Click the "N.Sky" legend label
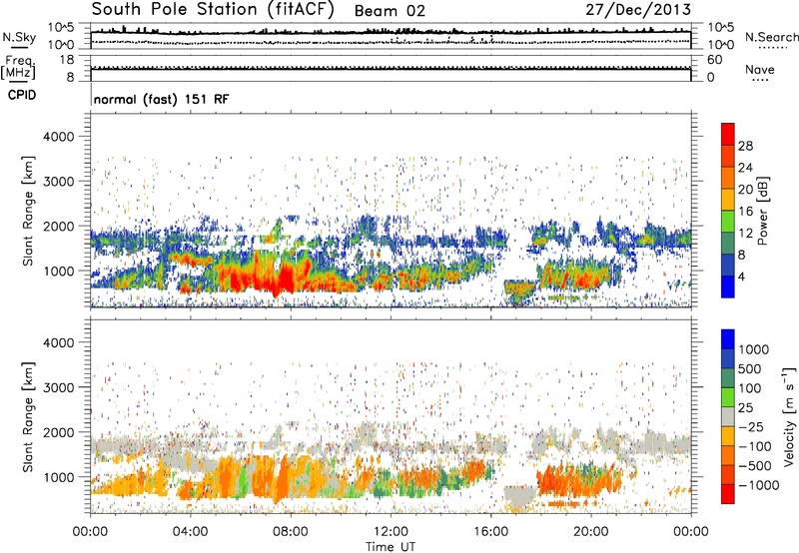 pyautogui.click(x=19, y=37)
